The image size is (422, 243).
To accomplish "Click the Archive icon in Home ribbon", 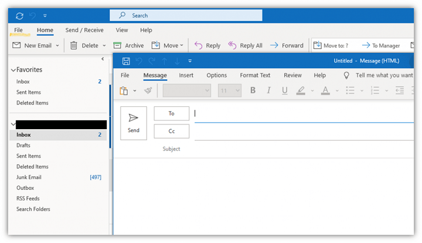I will point(118,46).
